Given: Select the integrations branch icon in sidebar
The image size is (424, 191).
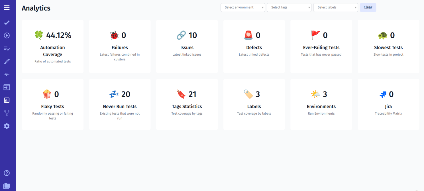Looking at the screenshot, I should coord(7,113).
